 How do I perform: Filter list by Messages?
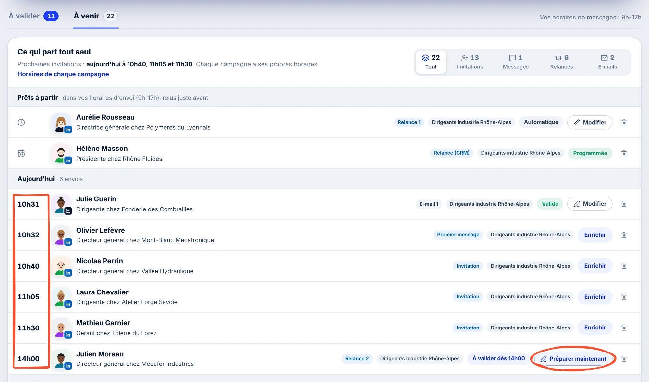516,62
